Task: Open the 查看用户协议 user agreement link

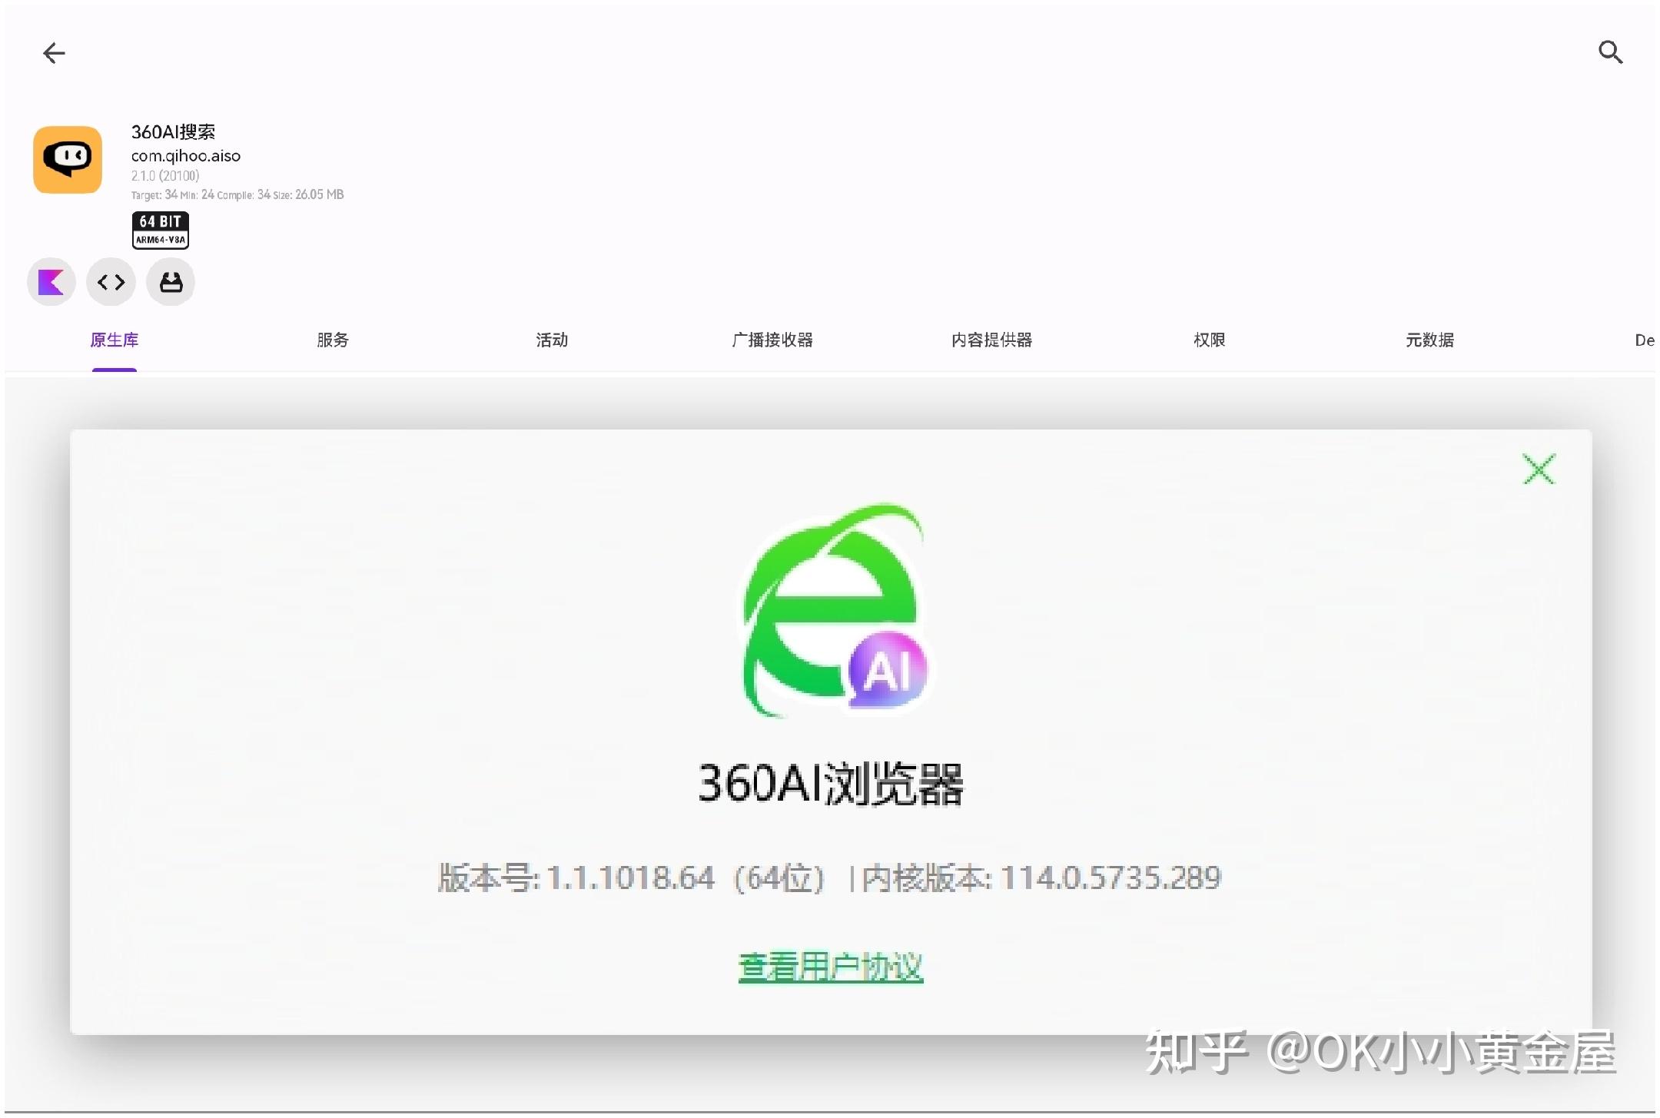Action: 830,967
